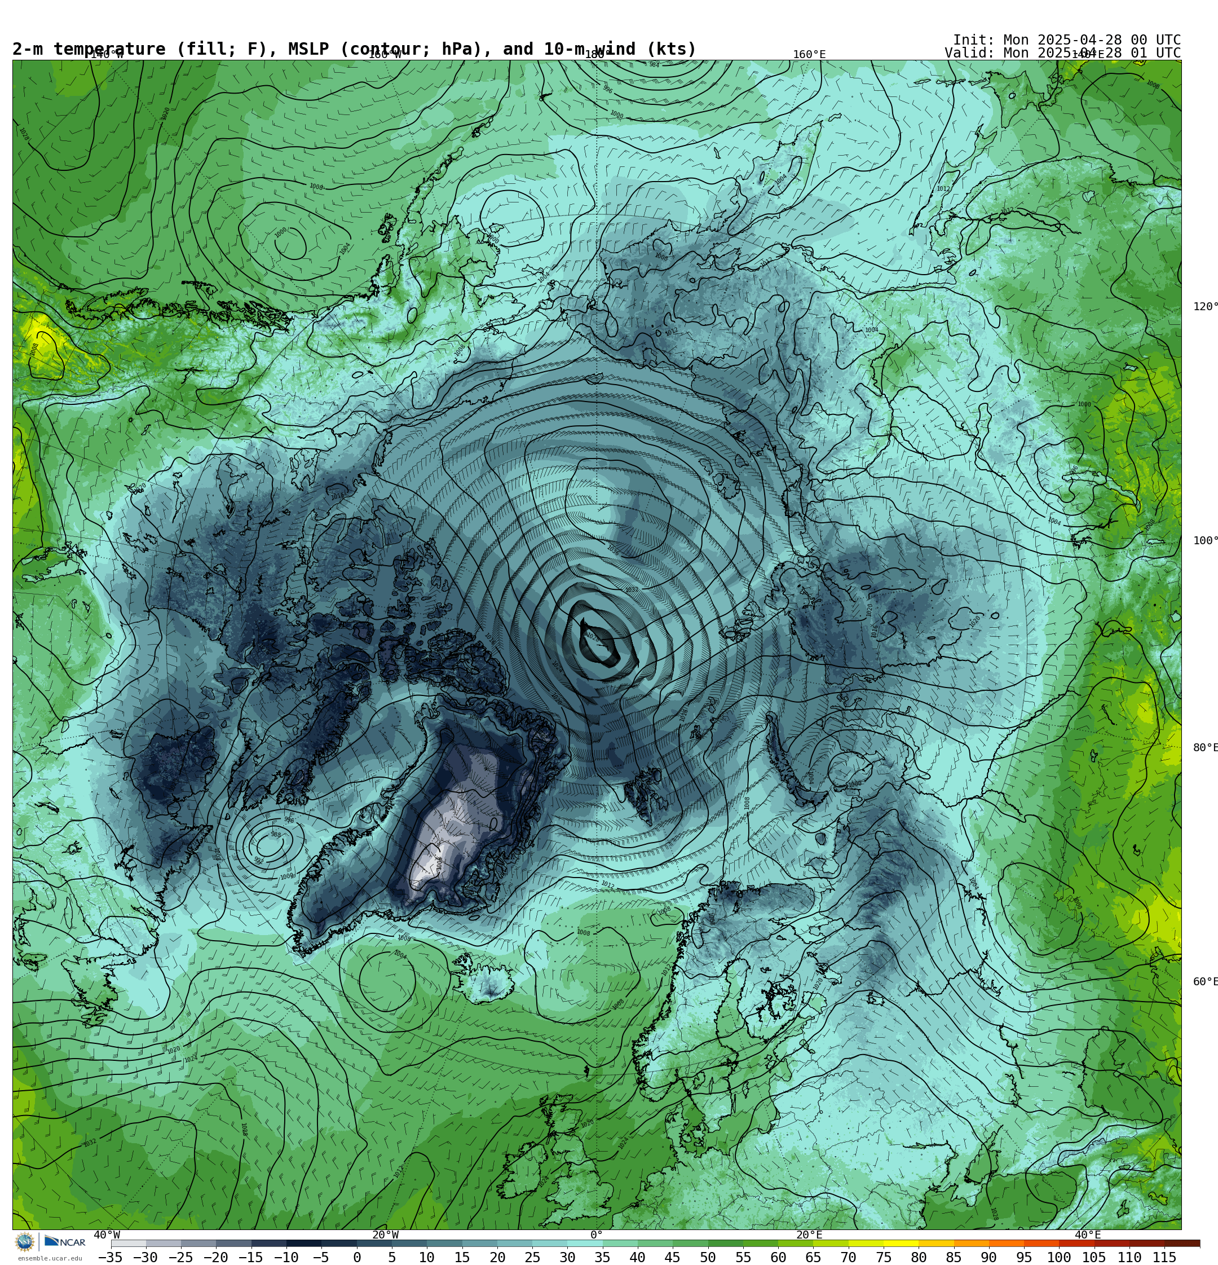Pick the green 50–55 colorbar swatch
1218x1265 pixels.
point(726,1243)
